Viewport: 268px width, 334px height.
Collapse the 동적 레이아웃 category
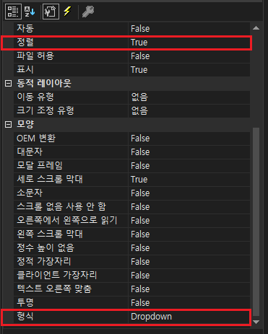click(x=9, y=84)
